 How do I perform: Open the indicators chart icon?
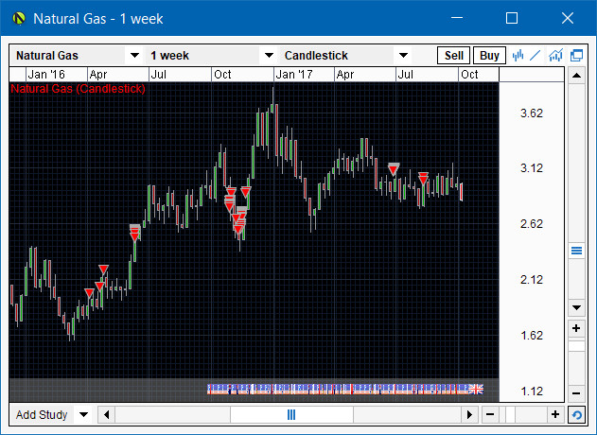[x=555, y=56]
